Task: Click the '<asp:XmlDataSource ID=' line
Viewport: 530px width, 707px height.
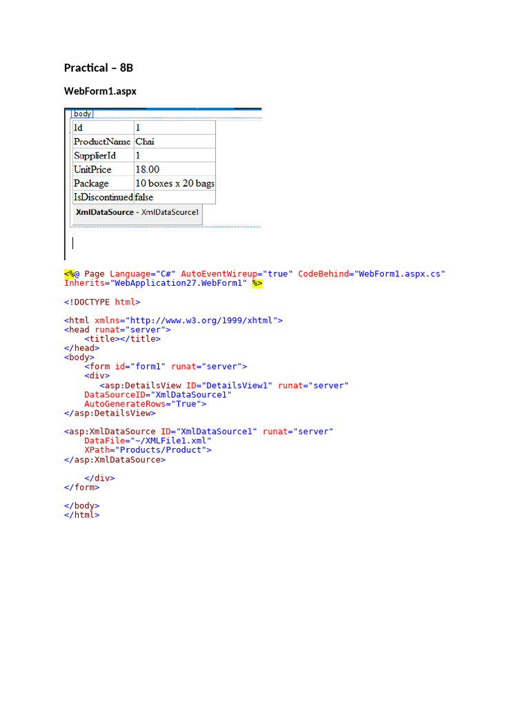Action: pos(199,432)
